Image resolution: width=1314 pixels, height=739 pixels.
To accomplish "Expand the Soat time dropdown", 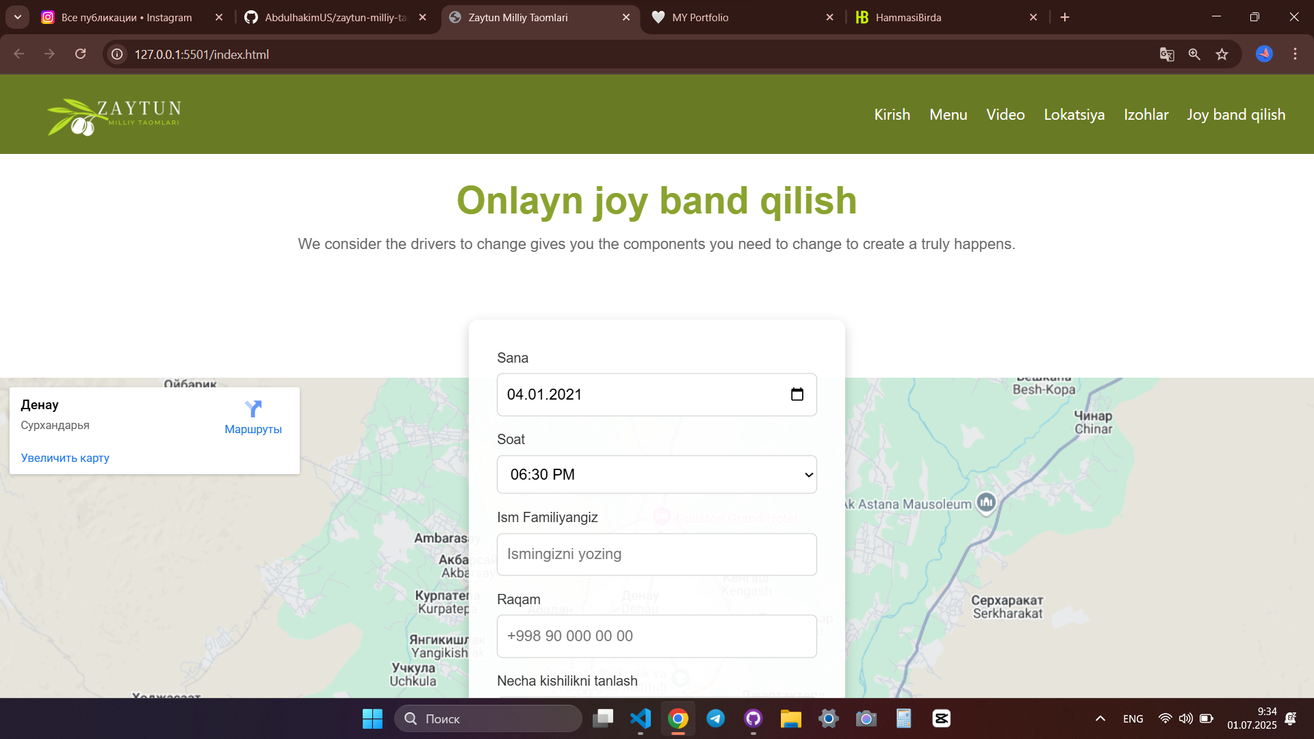I will pyautogui.click(x=656, y=475).
